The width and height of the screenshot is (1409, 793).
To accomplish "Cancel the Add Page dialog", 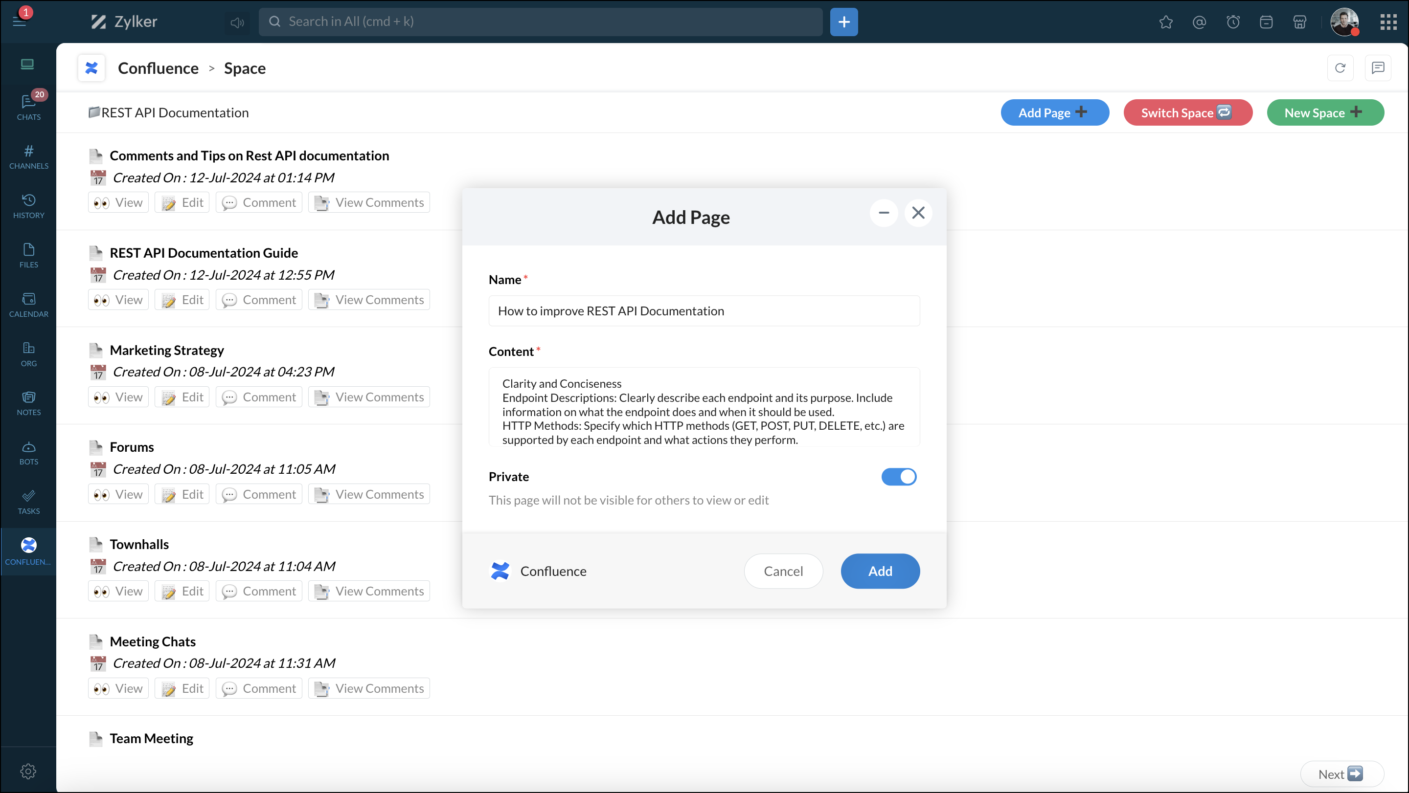I will (x=783, y=571).
